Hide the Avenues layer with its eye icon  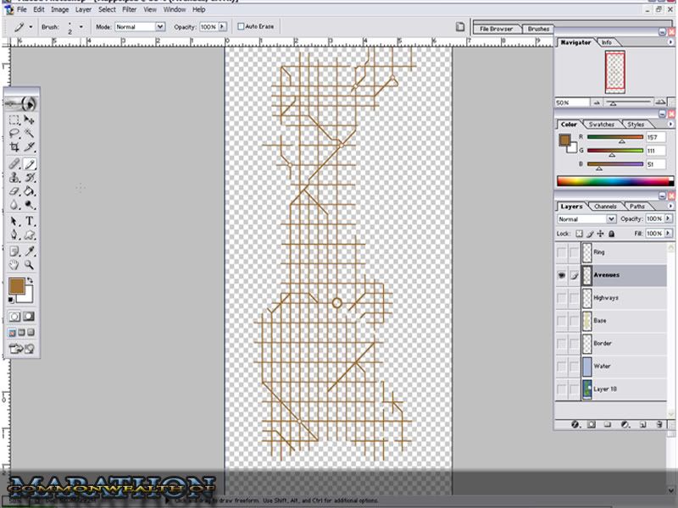(x=561, y=275)
